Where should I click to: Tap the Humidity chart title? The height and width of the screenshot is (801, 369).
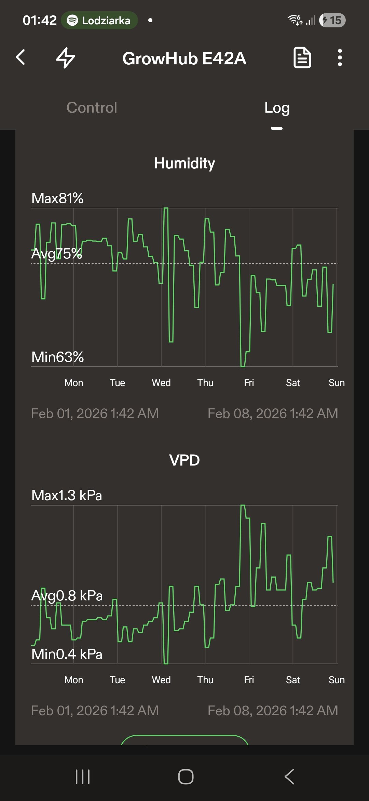184,163
